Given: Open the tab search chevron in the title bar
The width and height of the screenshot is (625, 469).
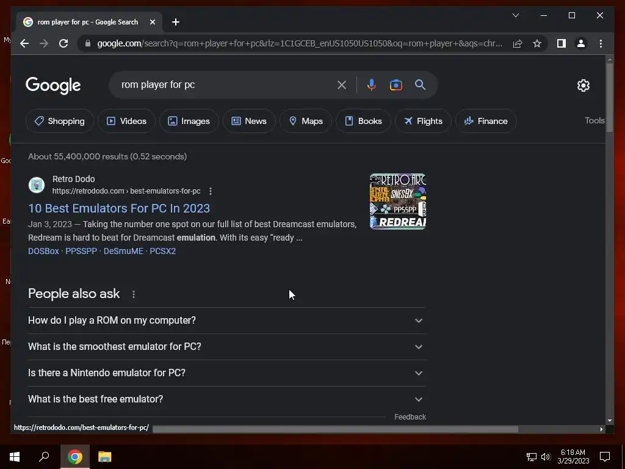Looking at the screenshot, I should coord(515,15).
